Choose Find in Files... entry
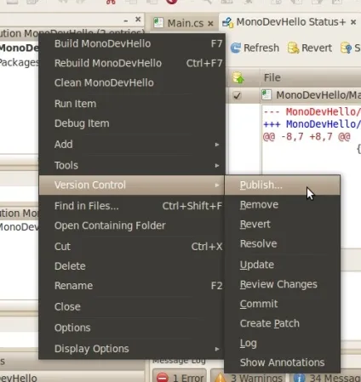This screenshot has height=382, width=361. (132, 206)
